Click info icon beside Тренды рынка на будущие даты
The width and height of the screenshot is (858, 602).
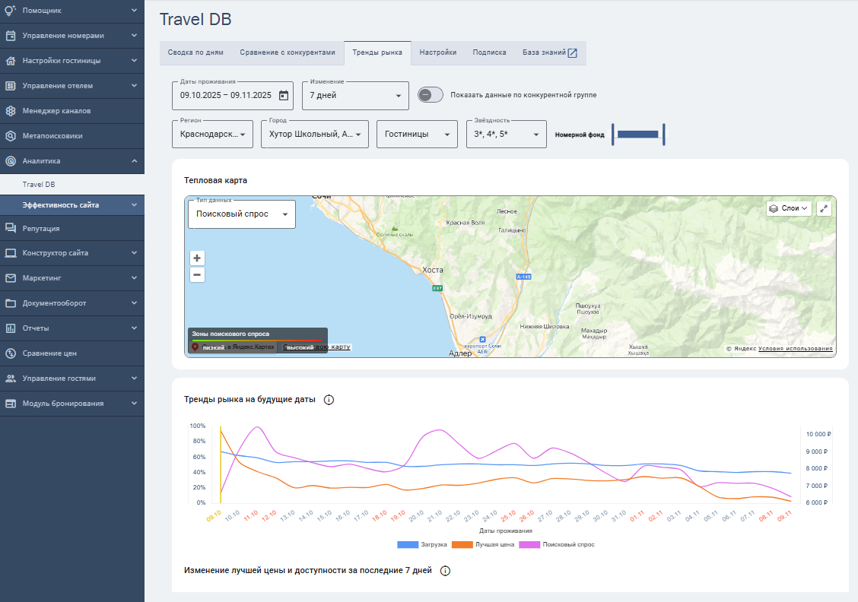click(x=329, y=400)
